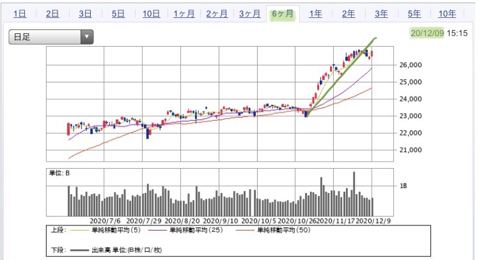Viewport: 479px width, 260px height.
Task: Select the 2ヶ月 range tab
Action: point(217,13)
